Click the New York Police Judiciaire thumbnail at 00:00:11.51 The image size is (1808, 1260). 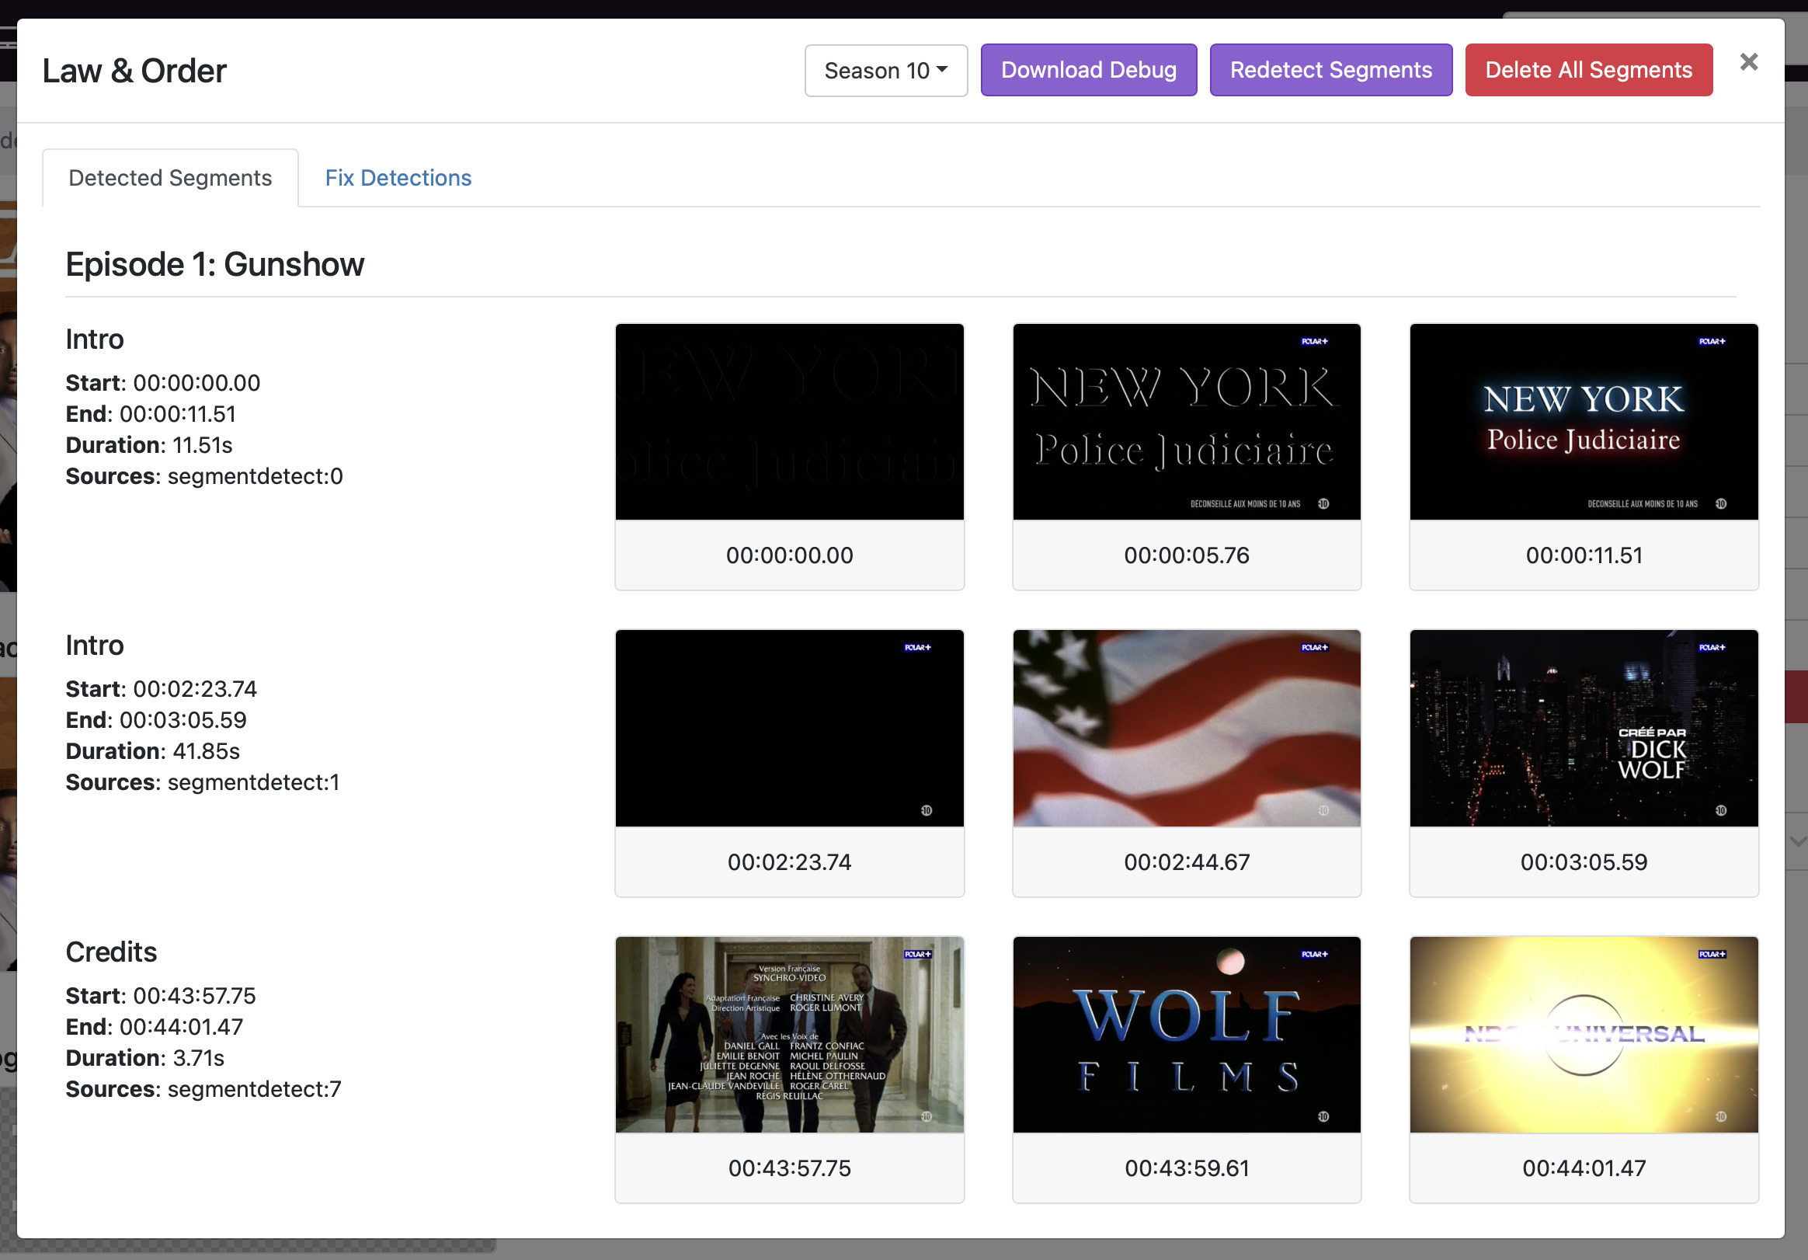pyautogui.click(x=1584, y=421)
